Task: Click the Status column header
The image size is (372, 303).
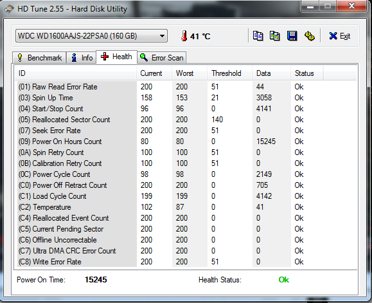Action: pyautogui.click(x=306, y=73)
